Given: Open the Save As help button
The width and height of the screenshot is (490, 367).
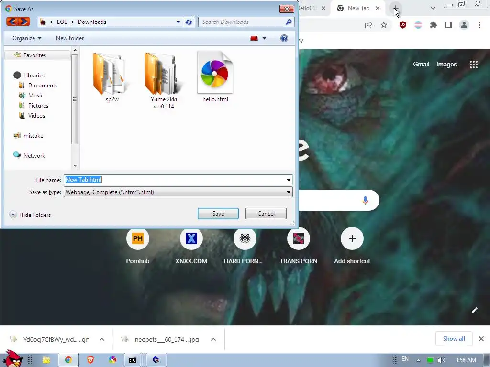Looking at the screenshot, I should coord(284,38).
